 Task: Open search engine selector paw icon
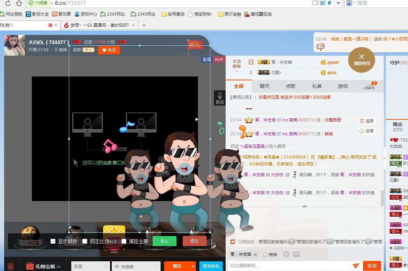349,3
